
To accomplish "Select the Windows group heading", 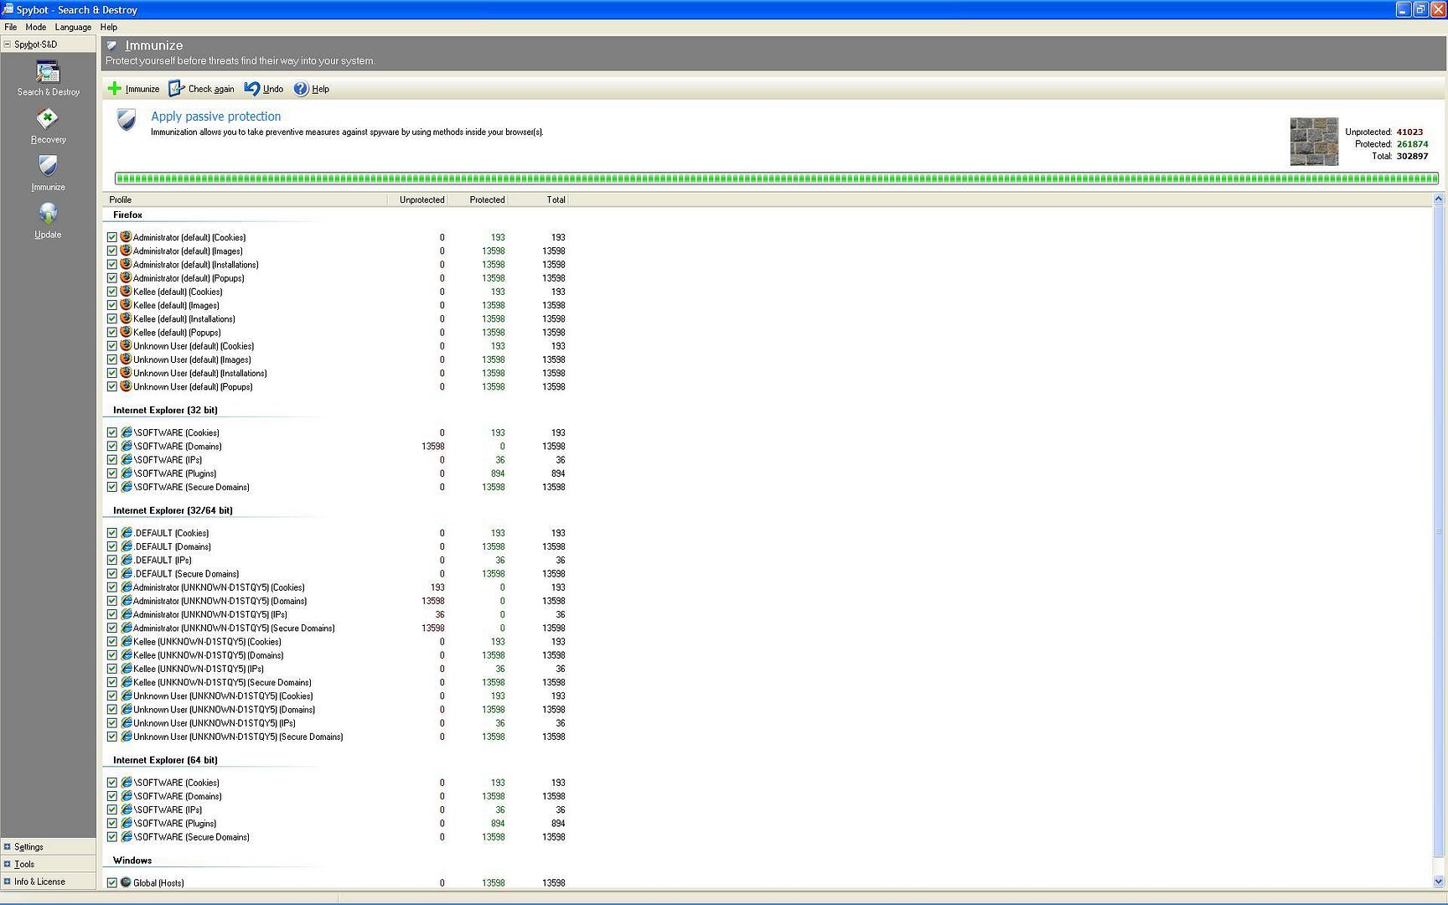I will (x=132, y=861).
